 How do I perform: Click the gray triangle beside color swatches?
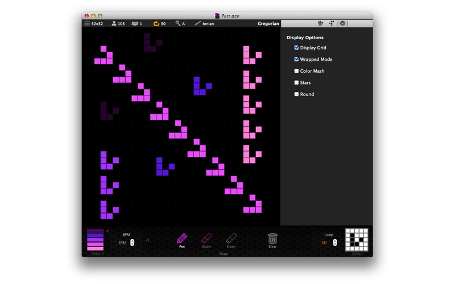coord(107,231)
